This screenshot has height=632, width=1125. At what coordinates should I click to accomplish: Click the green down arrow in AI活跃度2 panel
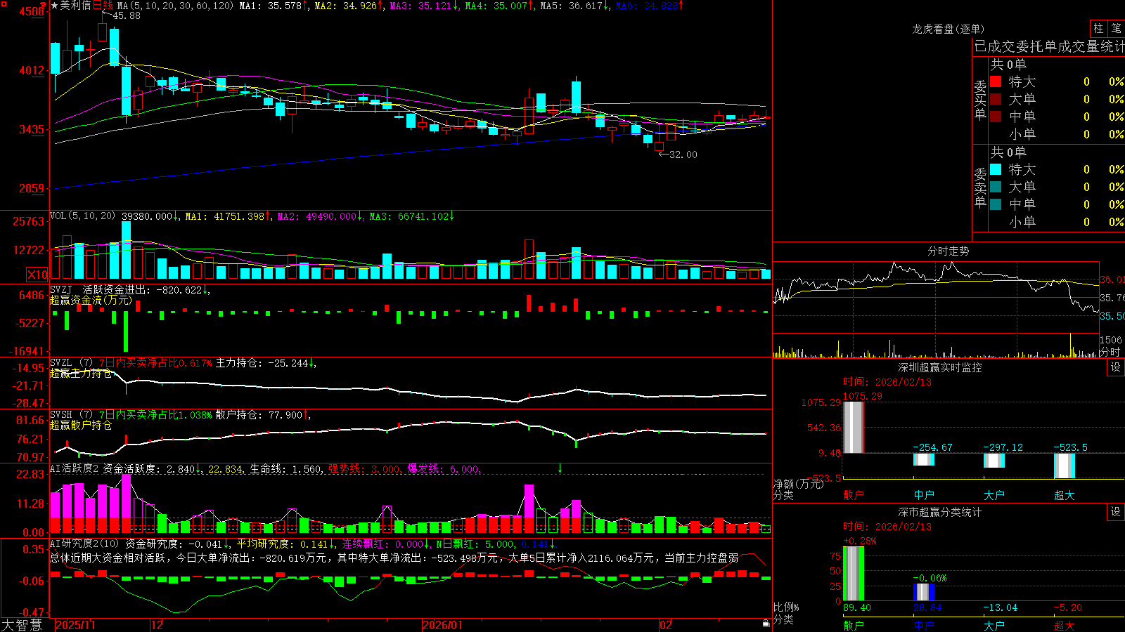(x=560, y=468)
